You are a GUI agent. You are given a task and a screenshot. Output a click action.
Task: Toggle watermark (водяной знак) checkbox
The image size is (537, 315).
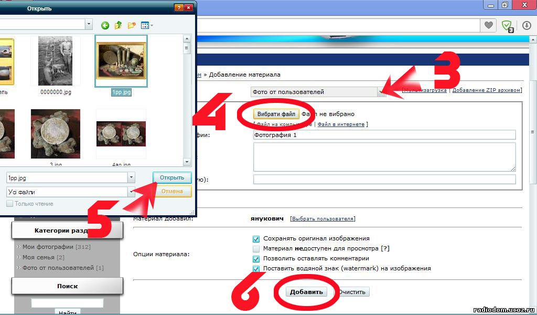(256, 269)
